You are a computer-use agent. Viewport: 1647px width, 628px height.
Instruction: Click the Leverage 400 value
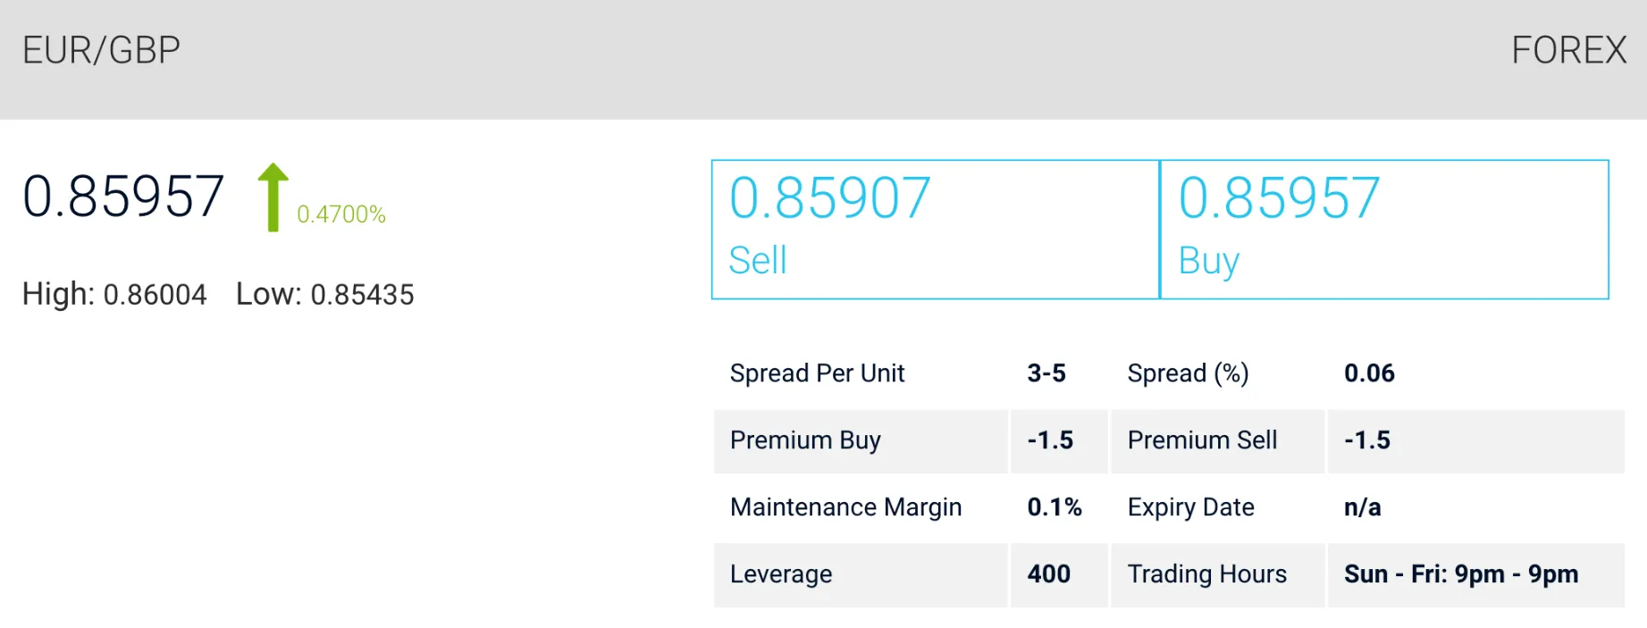pos(1049,574)
